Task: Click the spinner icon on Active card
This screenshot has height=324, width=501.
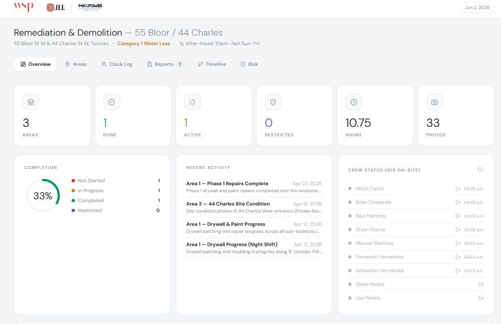Action: [192, 102]
